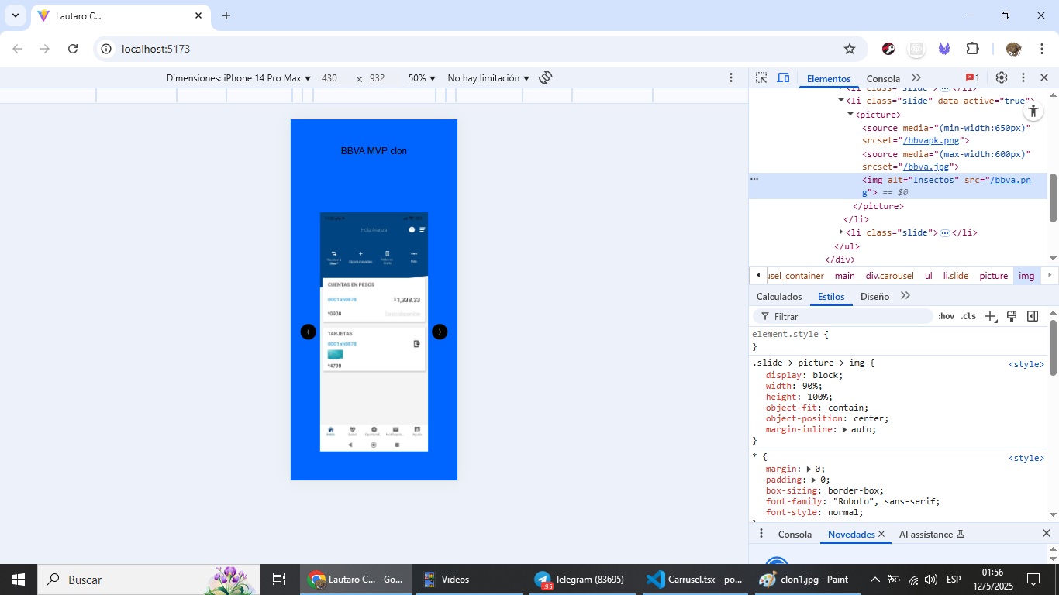The image size is (1059, 595).
Task: Select div.carousel in the breadcrumb trail
Action: point(889,276)
